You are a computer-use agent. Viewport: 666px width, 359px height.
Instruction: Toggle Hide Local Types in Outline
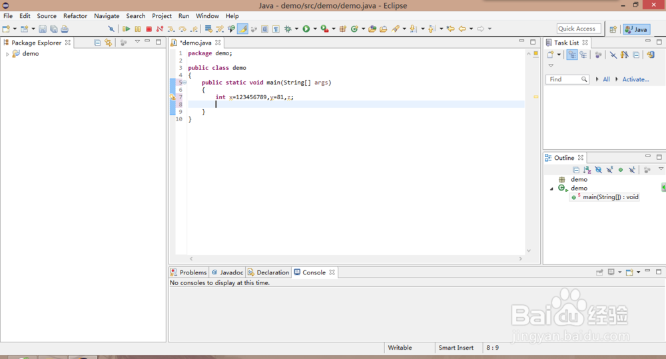(632, 170)
